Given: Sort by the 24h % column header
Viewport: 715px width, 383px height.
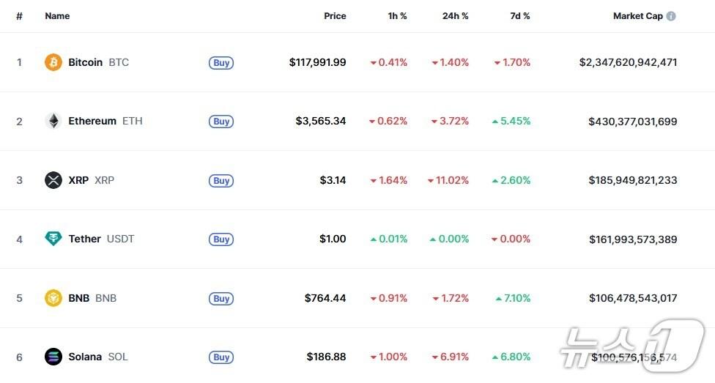Looking at the screenshot, I should point(455,16).
